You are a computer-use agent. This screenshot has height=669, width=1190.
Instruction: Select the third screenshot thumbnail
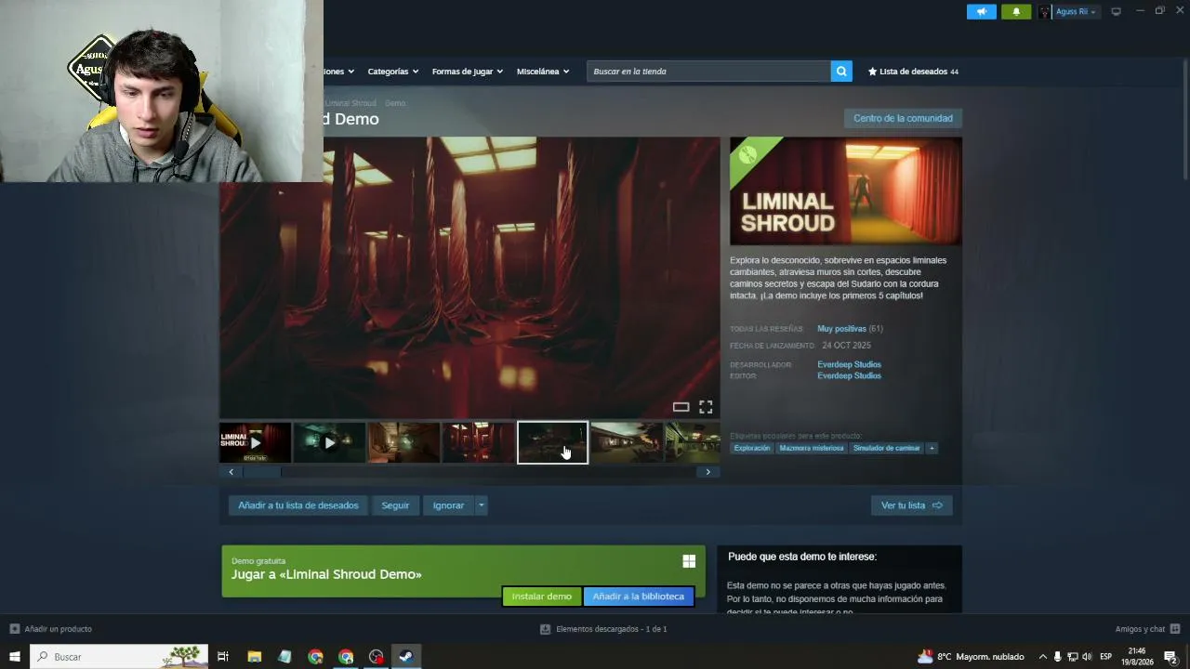(x=404, y=442)
